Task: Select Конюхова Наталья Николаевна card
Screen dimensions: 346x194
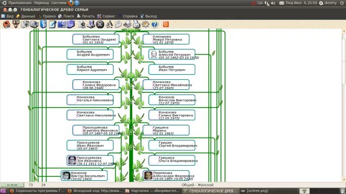Action: point(90,100)
